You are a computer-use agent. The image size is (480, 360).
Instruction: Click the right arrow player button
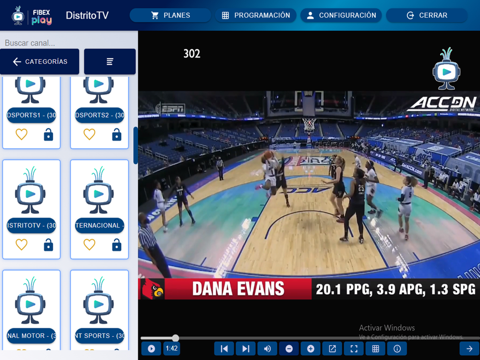469,348
